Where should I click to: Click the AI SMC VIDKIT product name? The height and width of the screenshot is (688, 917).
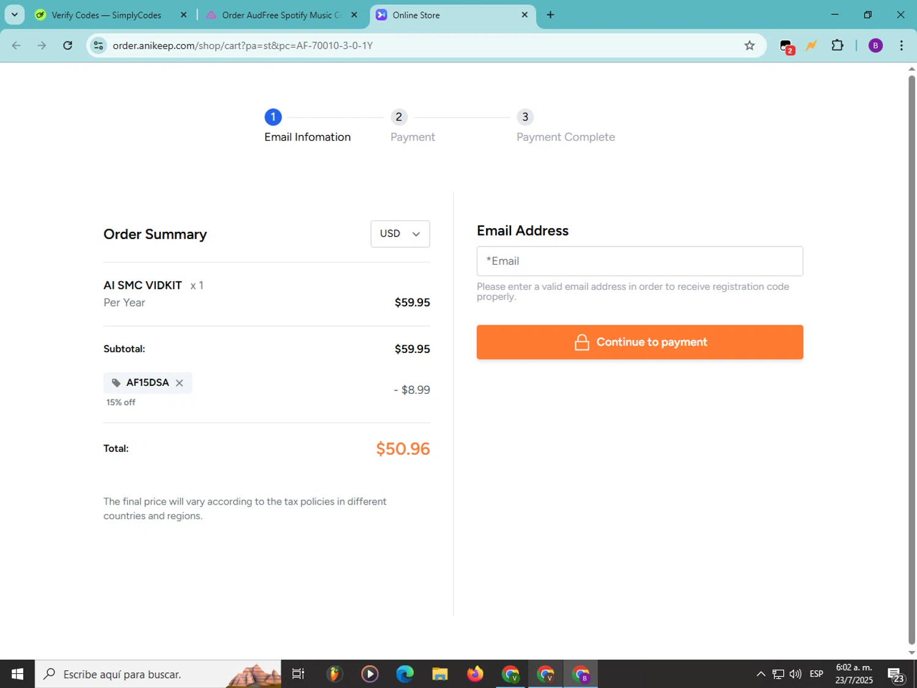point(142,286)
